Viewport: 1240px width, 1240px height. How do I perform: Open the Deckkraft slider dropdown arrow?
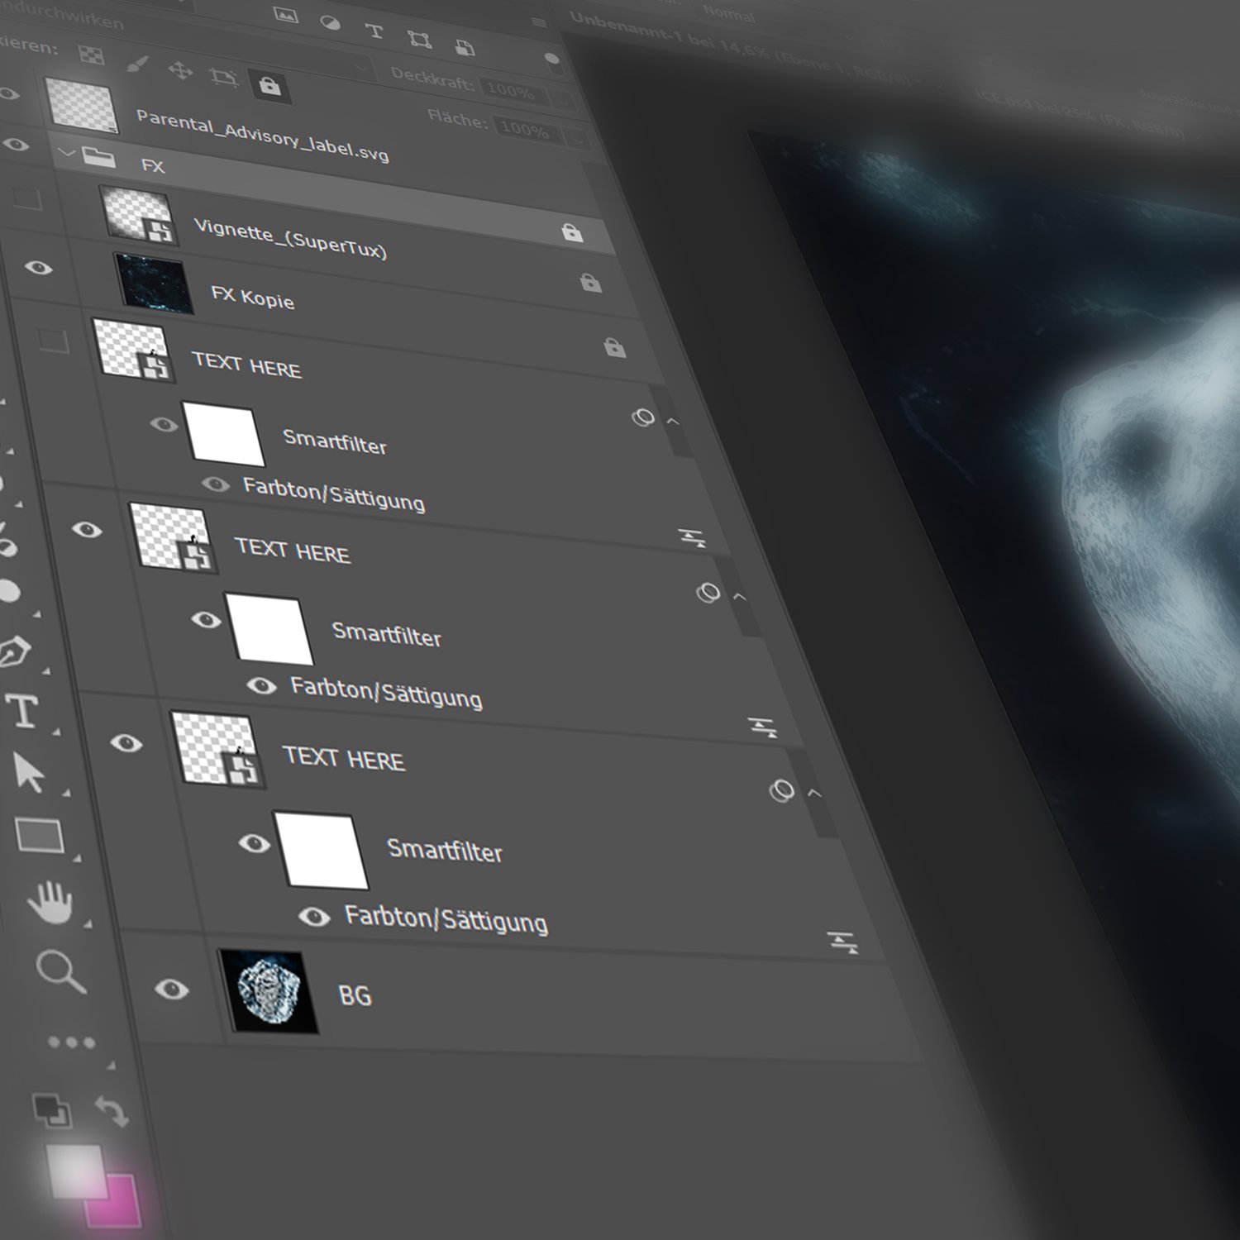pyautogui.click(x=565, y=103)
